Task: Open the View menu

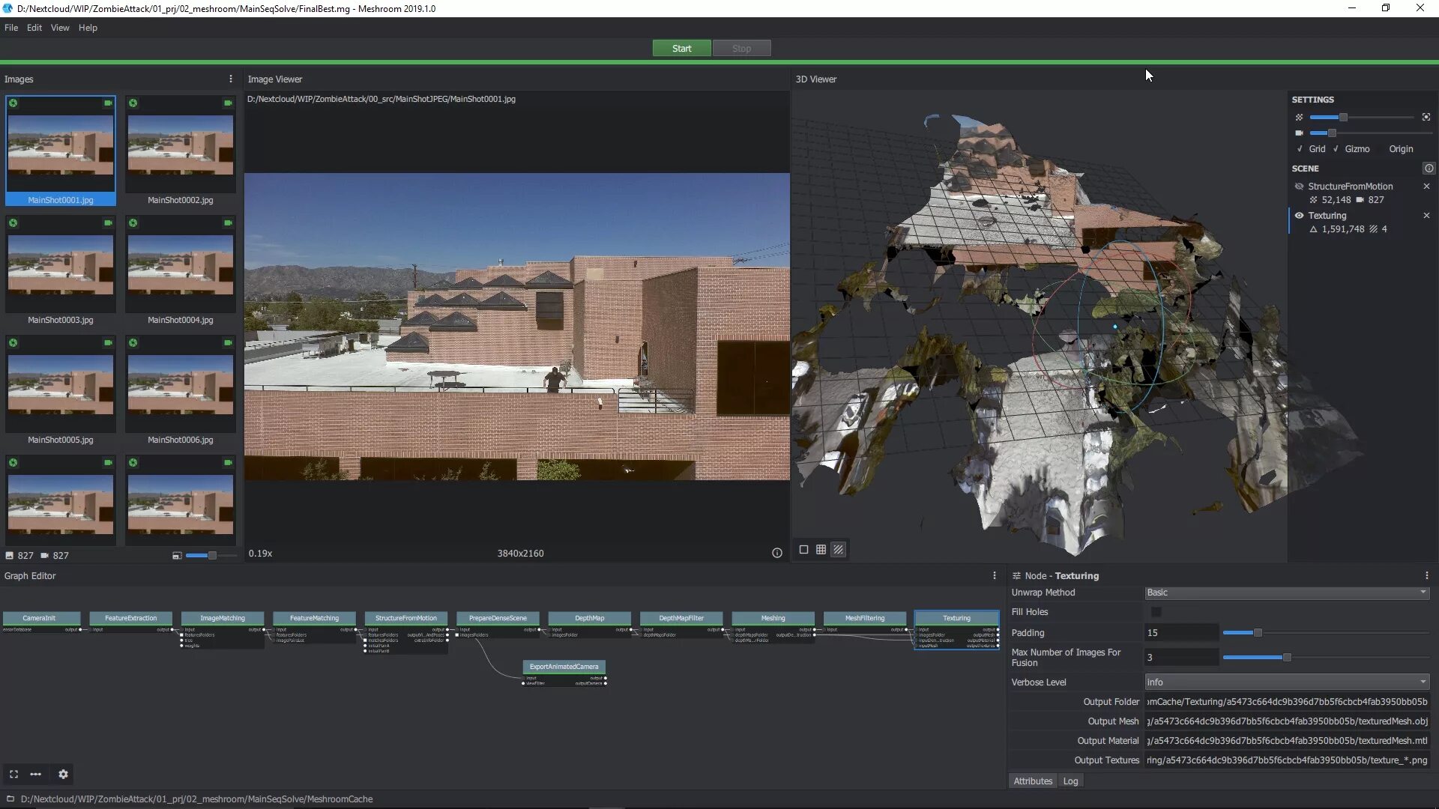Action: click(x=60, y=28)
